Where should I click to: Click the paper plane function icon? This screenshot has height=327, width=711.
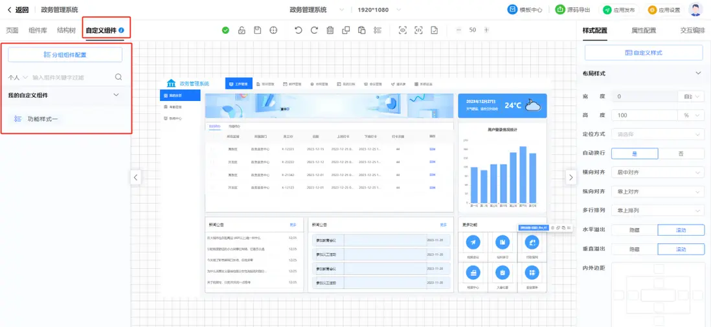click(473, 243)
